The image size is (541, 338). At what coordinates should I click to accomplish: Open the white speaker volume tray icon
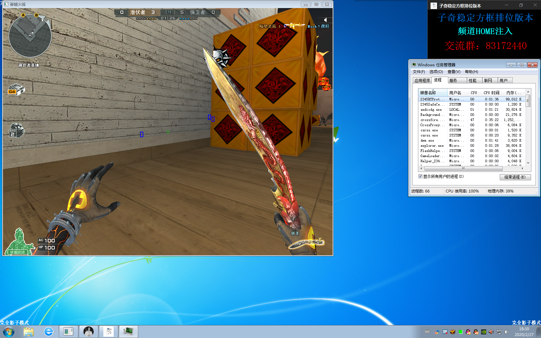click(507, 332)
